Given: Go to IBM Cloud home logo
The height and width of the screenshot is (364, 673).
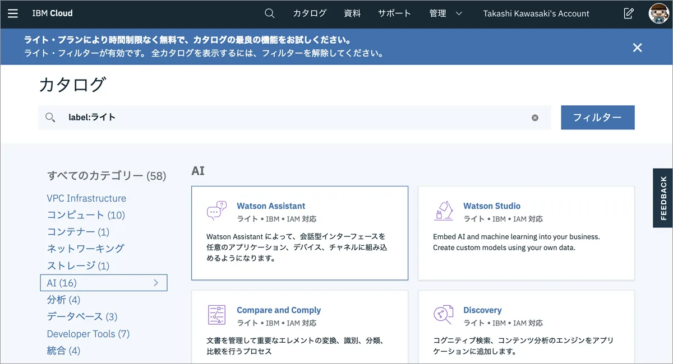Looking at the screenshot, I should pyautogui.click(x=52, y=13).
